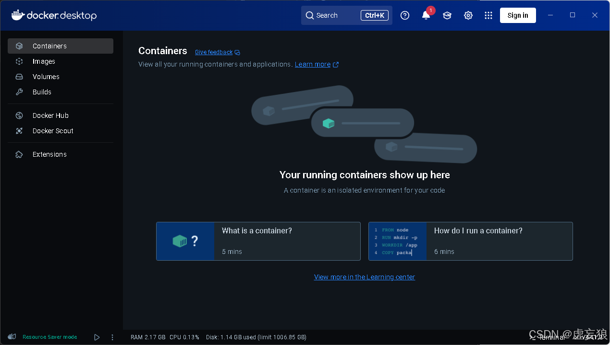Click the '5 mins' duration label
The width and height of the screenshot is (610, 345).
(x=232, y=252)
